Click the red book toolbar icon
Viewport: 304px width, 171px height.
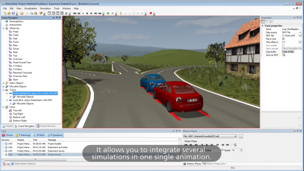151,13
